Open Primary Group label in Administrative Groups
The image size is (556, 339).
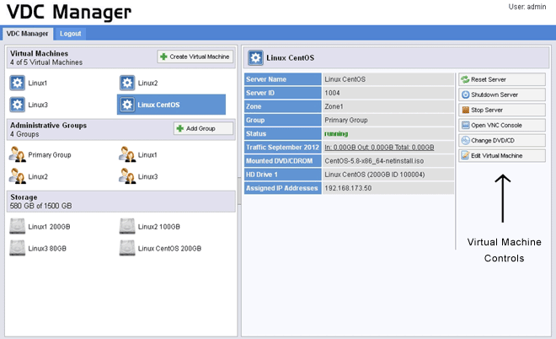coord(50,155)
